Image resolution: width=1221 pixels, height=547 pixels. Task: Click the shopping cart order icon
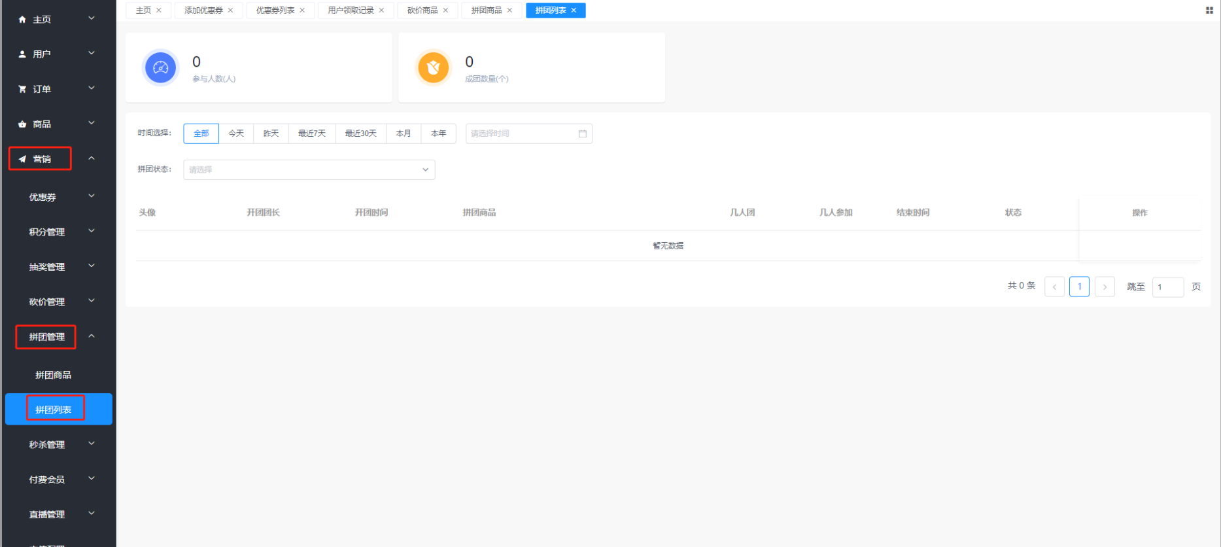pos(22,89)
